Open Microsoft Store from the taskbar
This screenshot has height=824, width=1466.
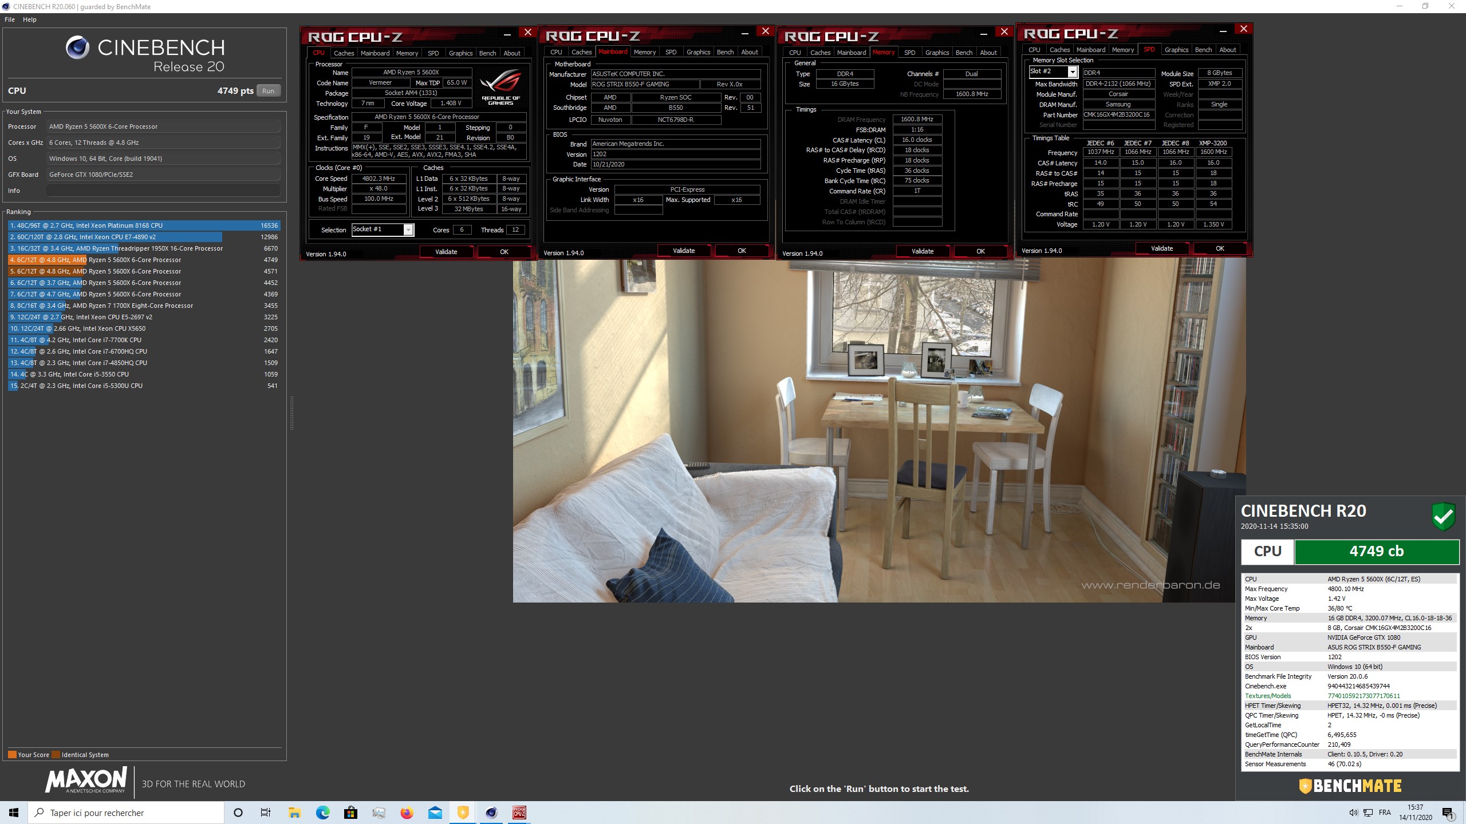(x=350, y=813)
